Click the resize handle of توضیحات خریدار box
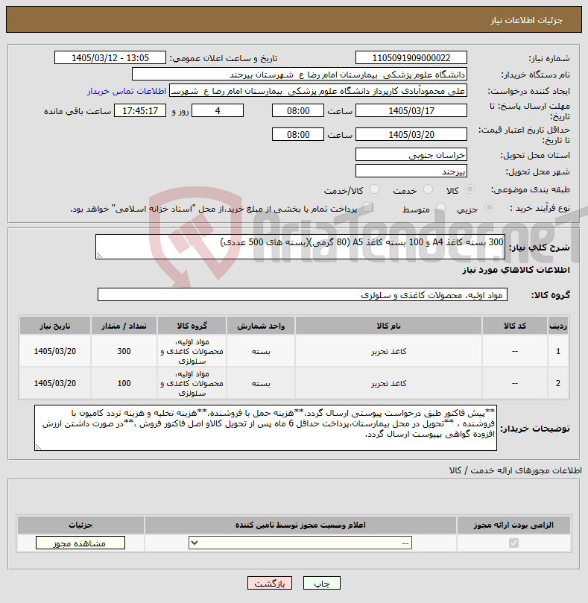The width and height of the screenshot is (588, 603). point(38,446)
